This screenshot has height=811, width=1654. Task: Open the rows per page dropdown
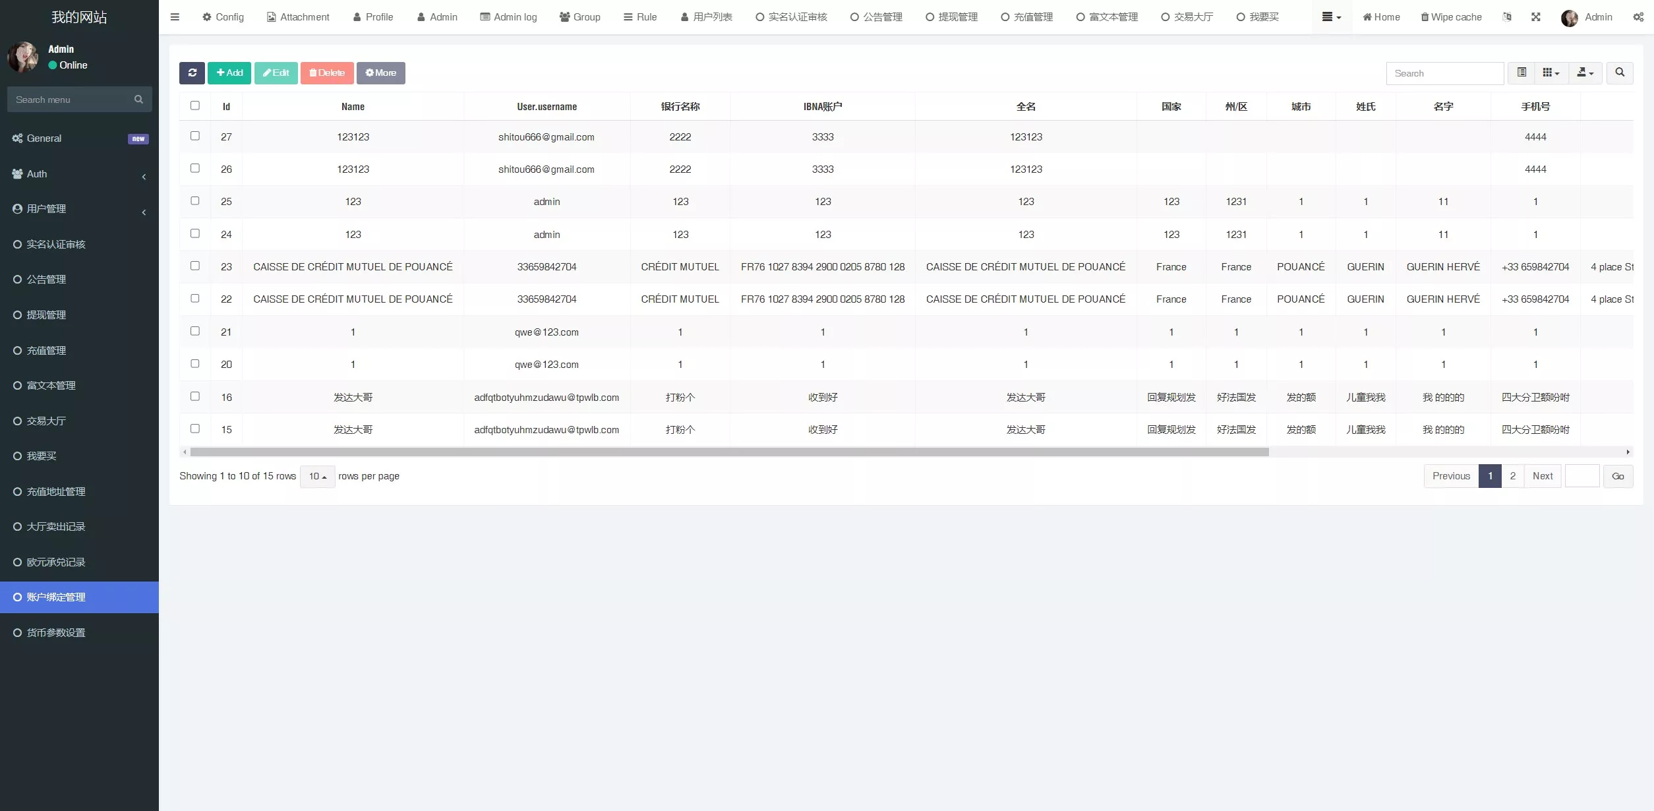point(316,475)
